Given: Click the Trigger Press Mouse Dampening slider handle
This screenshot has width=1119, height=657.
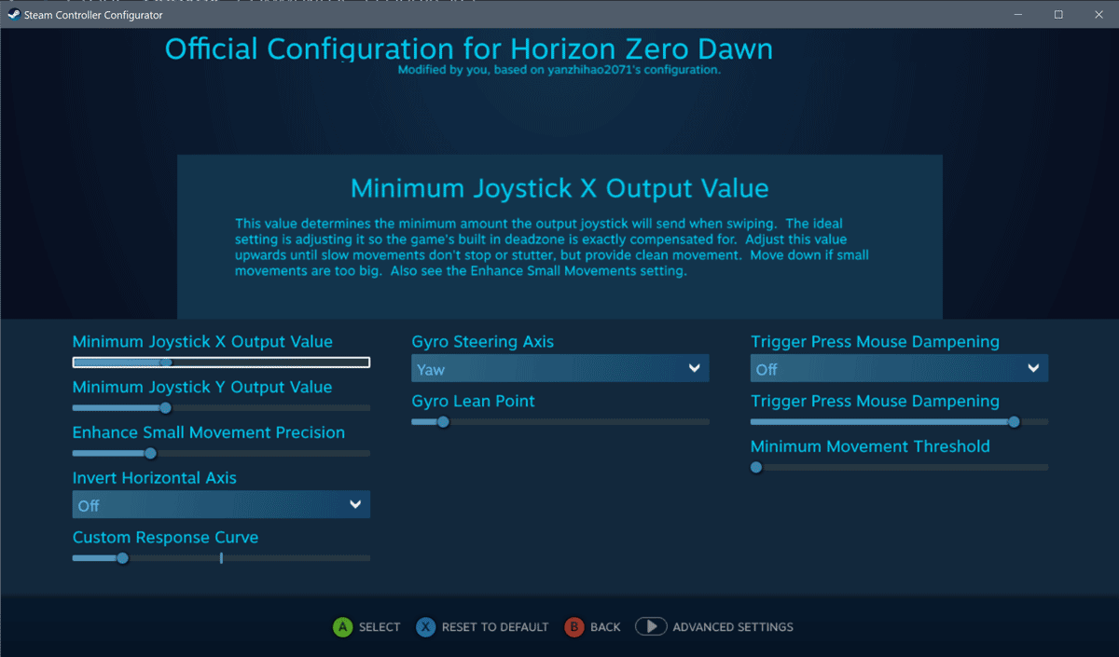Looking at the screenshot, I should coord(1014,422).
